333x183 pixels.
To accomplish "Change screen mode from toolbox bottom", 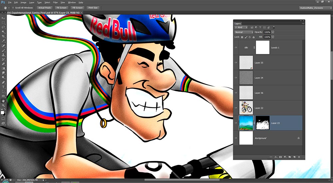I will (3, 123).
